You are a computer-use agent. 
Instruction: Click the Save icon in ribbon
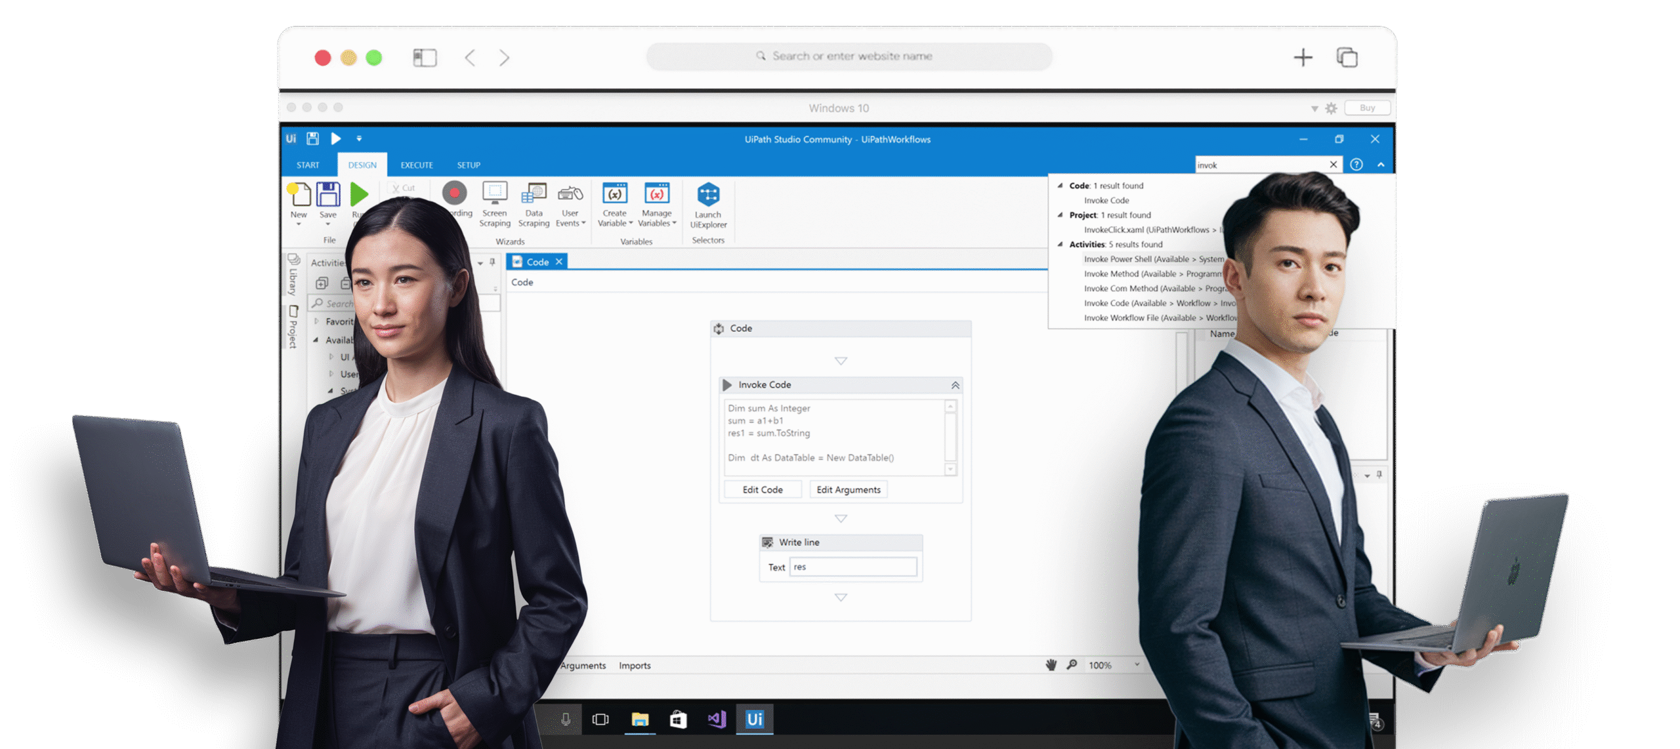[328, 195]
